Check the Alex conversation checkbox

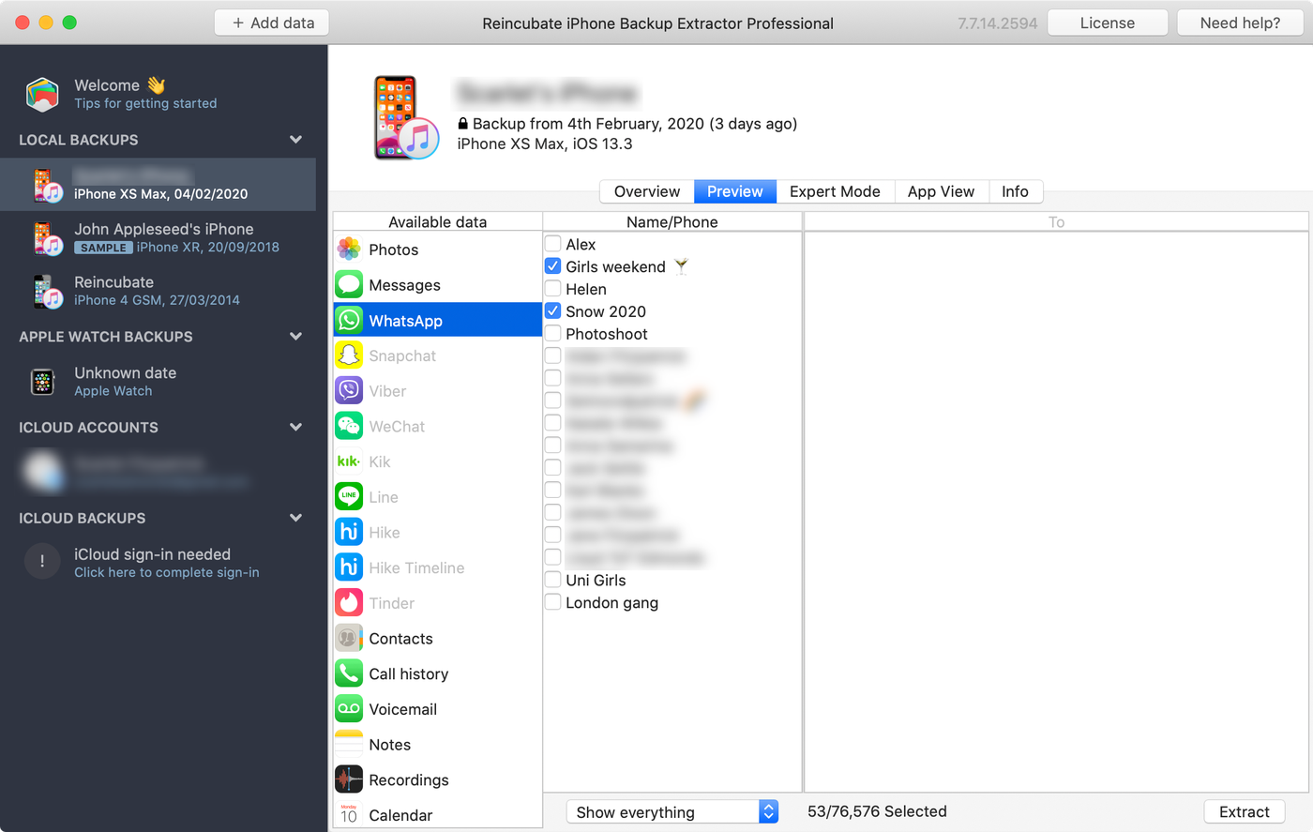tap(552, 243)
